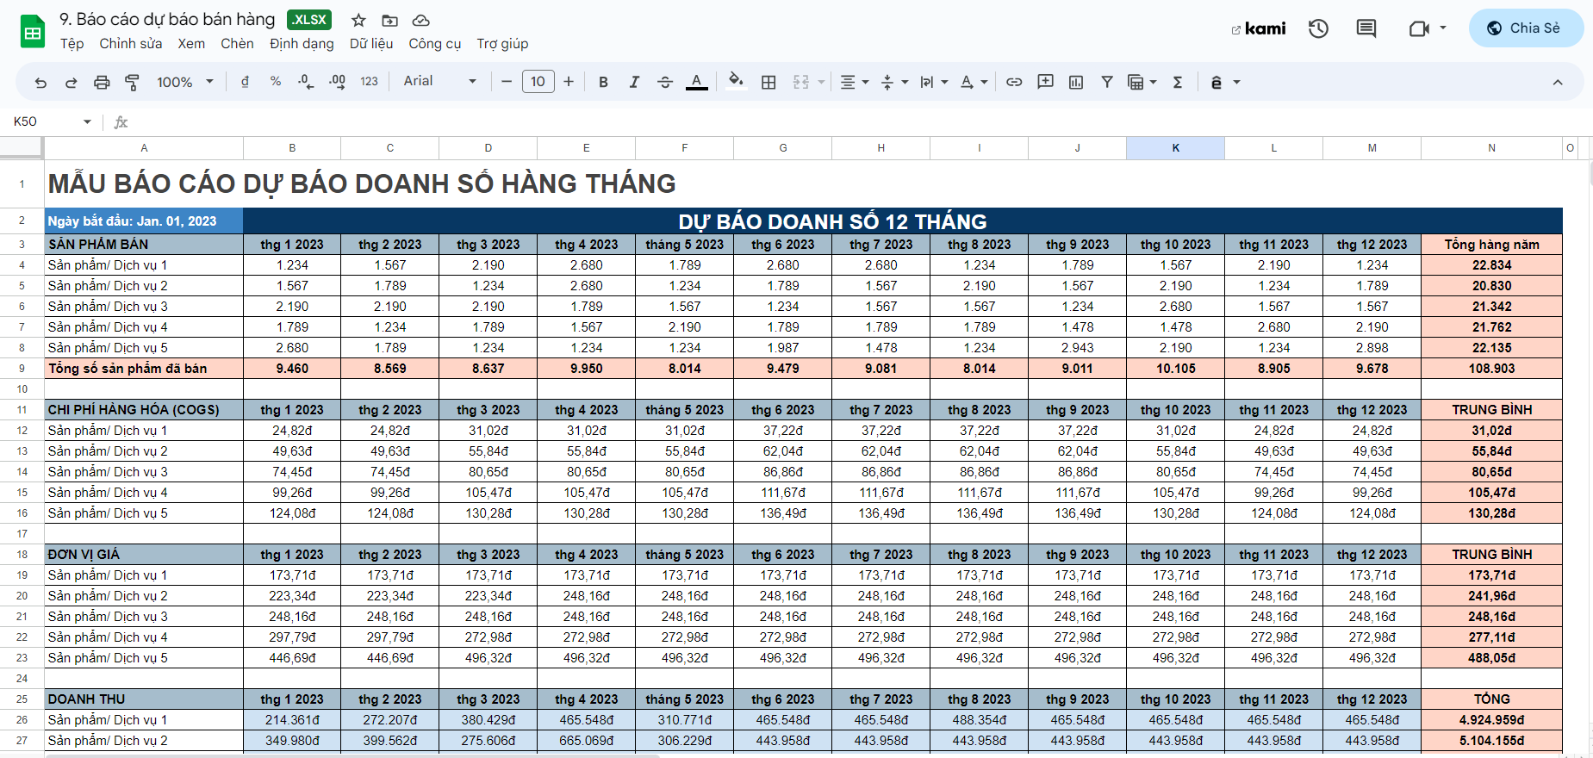Expand the meeting options dropdown arrow
The width and height of the screenshot is (1593, 758).
tap(1443, 28)
